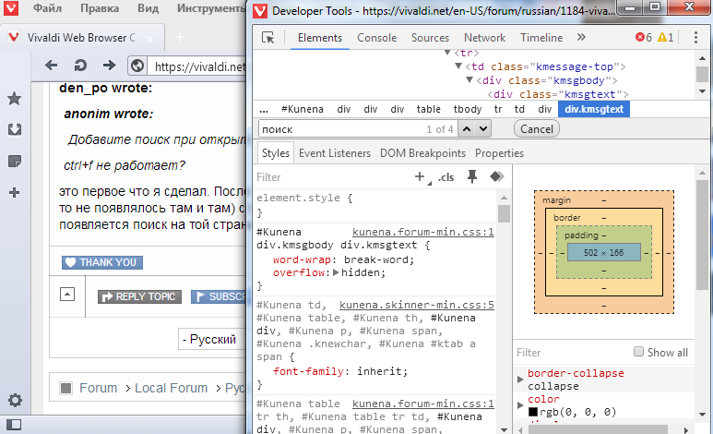The image size is (713, 434).
Task: Close the Vivaldi Web Browser tab
Action: pyautogui.click(x=150, y=39)
